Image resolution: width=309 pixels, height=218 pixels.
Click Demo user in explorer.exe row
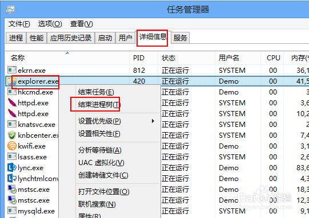[x=228, y=81]
